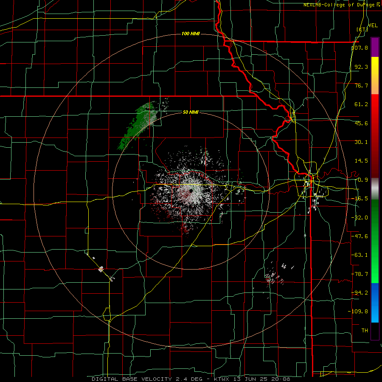Image resolution: width=382 pixels, height=382 pixels.
Task: Click the radar site black dot center
Action: (x=191, y=191)
